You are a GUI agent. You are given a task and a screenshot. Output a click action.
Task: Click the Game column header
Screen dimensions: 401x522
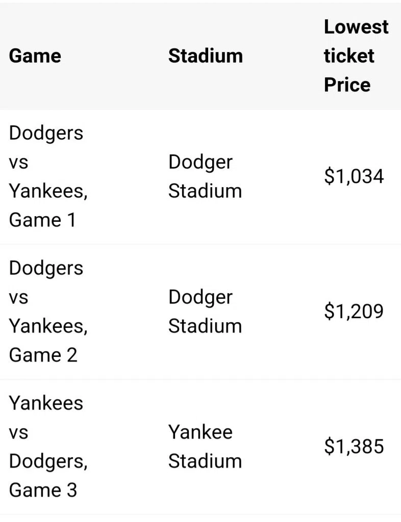point(35,56)
